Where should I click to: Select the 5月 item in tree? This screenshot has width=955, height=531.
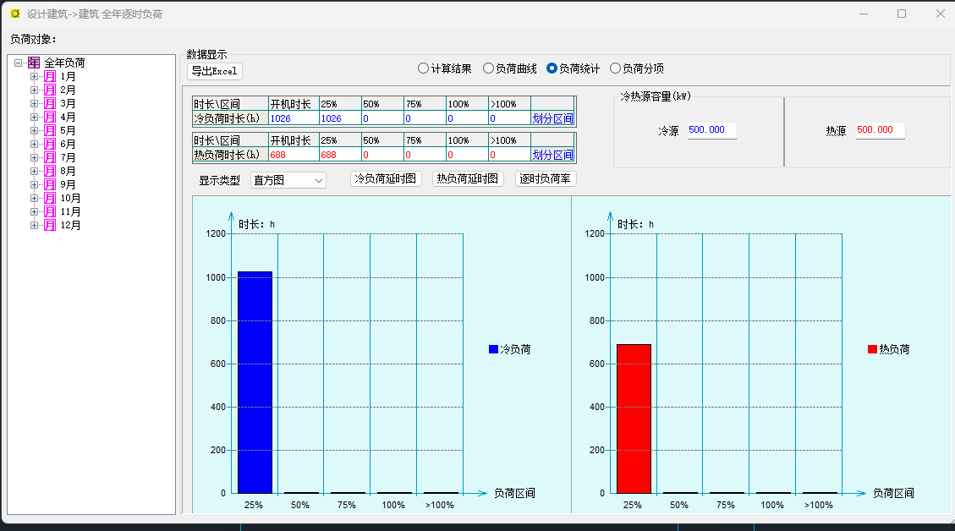pos(69,130)
